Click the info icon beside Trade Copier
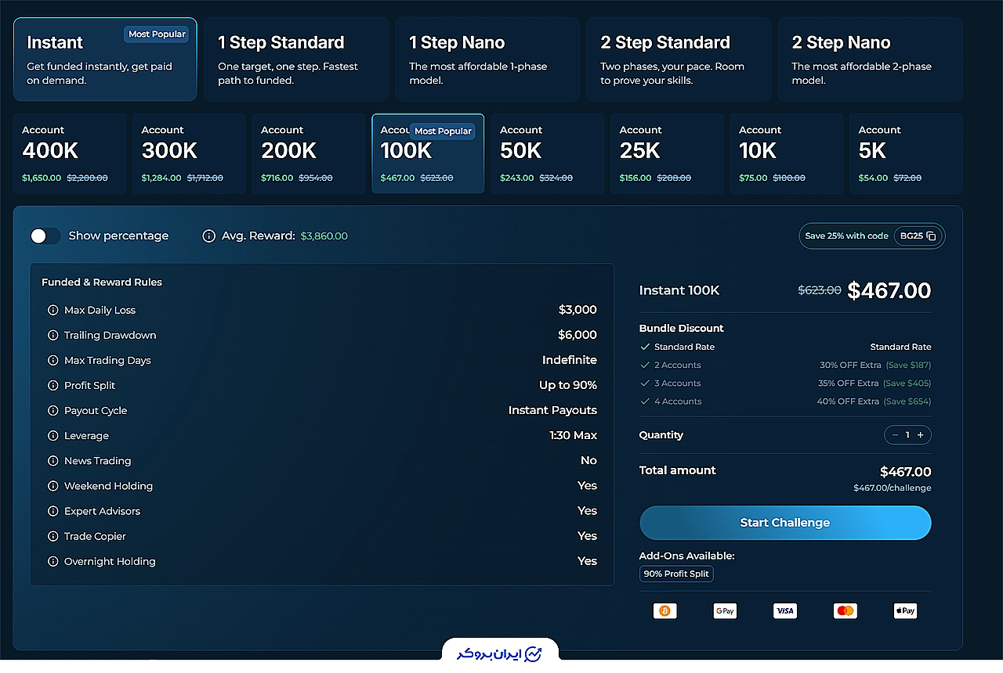Screen dimensions: 1003x673 pyautogui.click(x=53, y=536)
